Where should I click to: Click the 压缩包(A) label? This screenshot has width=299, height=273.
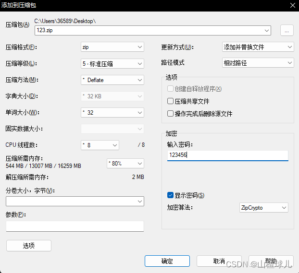click(17, 25)
